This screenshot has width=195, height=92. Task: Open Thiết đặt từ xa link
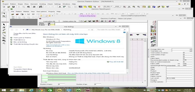(x=19, y=40)
